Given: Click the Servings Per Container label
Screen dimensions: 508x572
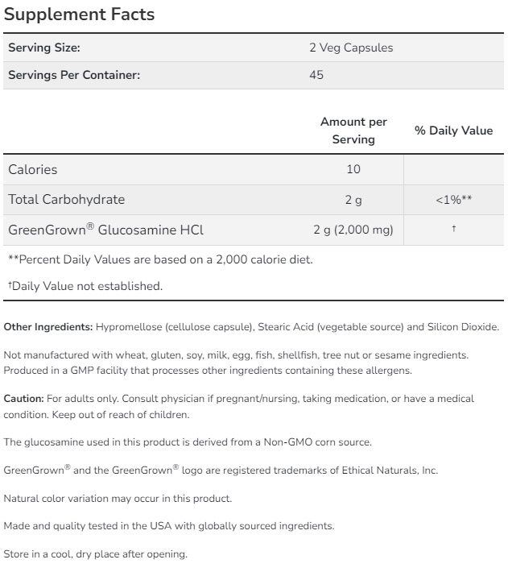Looking at the screenshot, I should pyautogui.click(x=74, y=75).
